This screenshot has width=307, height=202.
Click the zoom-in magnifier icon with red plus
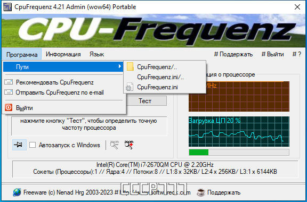point(129,145)
